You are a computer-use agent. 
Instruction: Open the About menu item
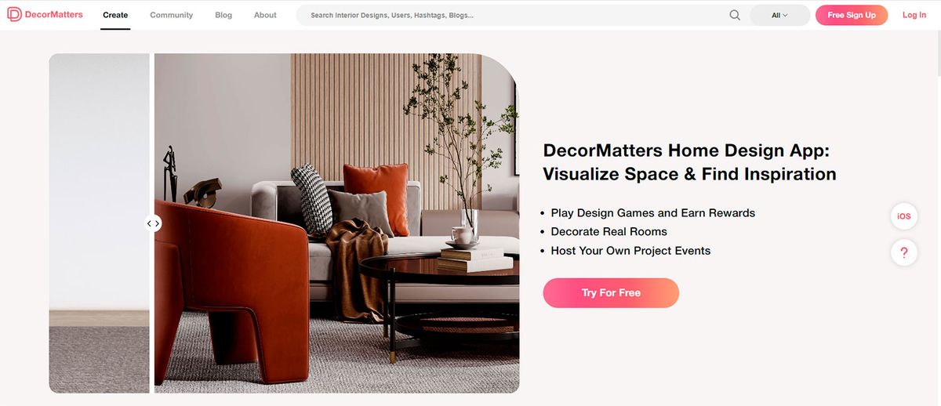265,15
